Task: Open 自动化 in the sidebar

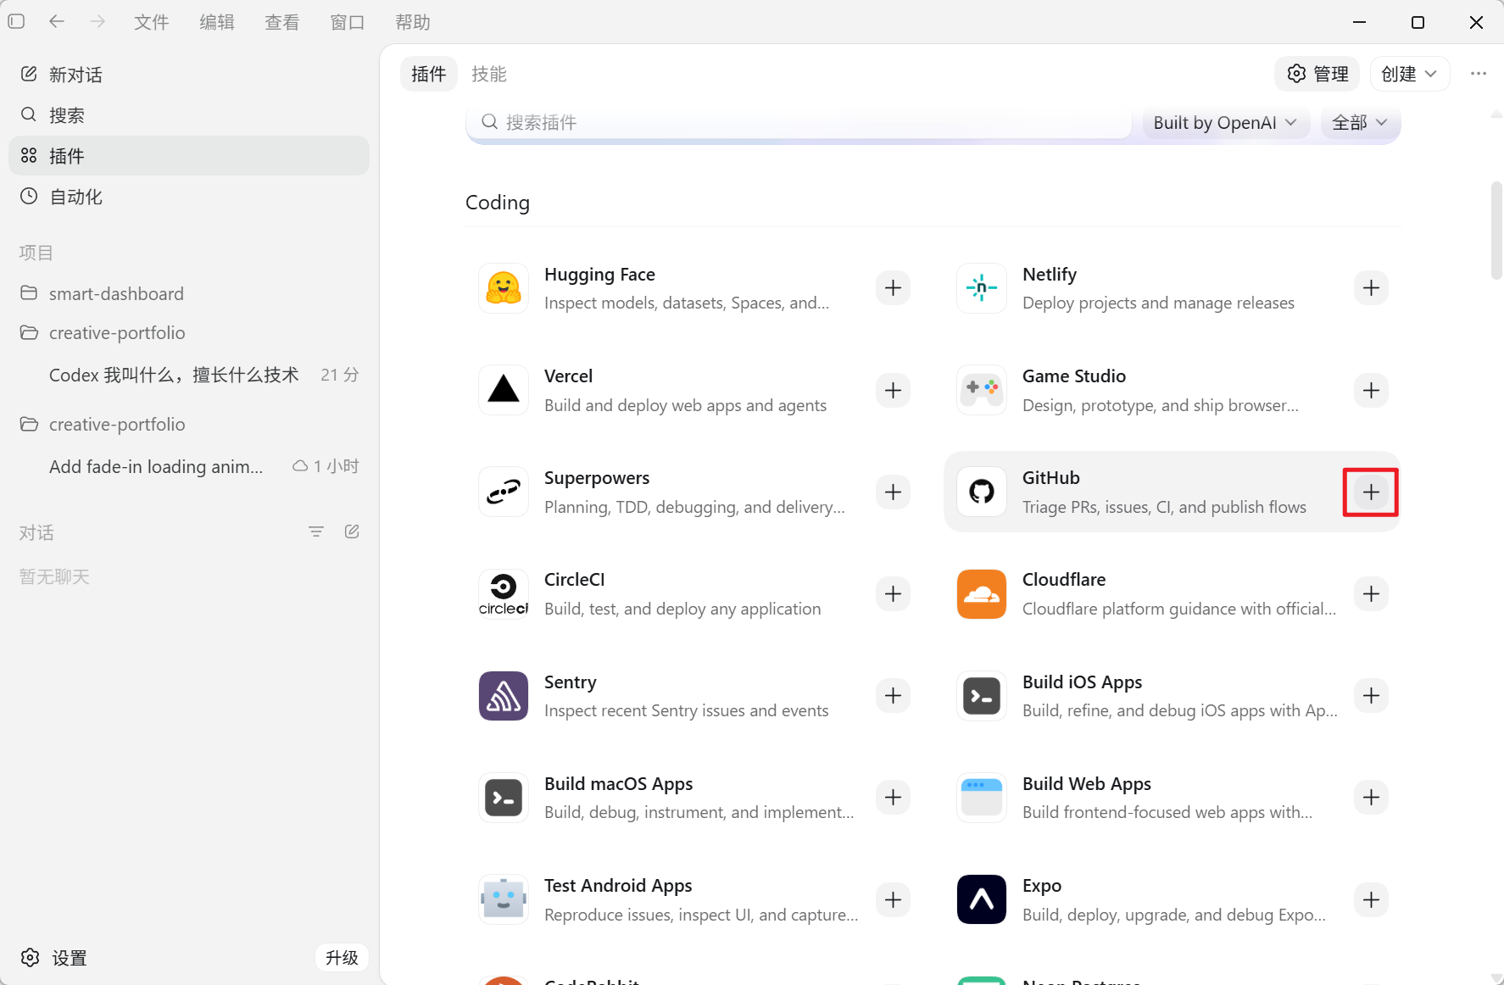Action: pyautogui.click(x=189, y=197)
